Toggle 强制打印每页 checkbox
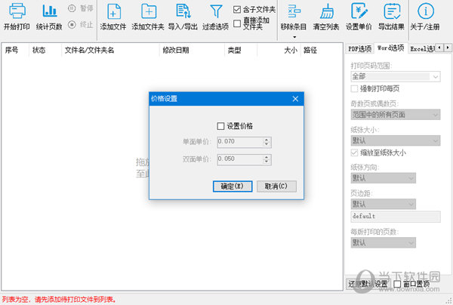The width and height of the screenshot is (453, 305). pos(354,88)
